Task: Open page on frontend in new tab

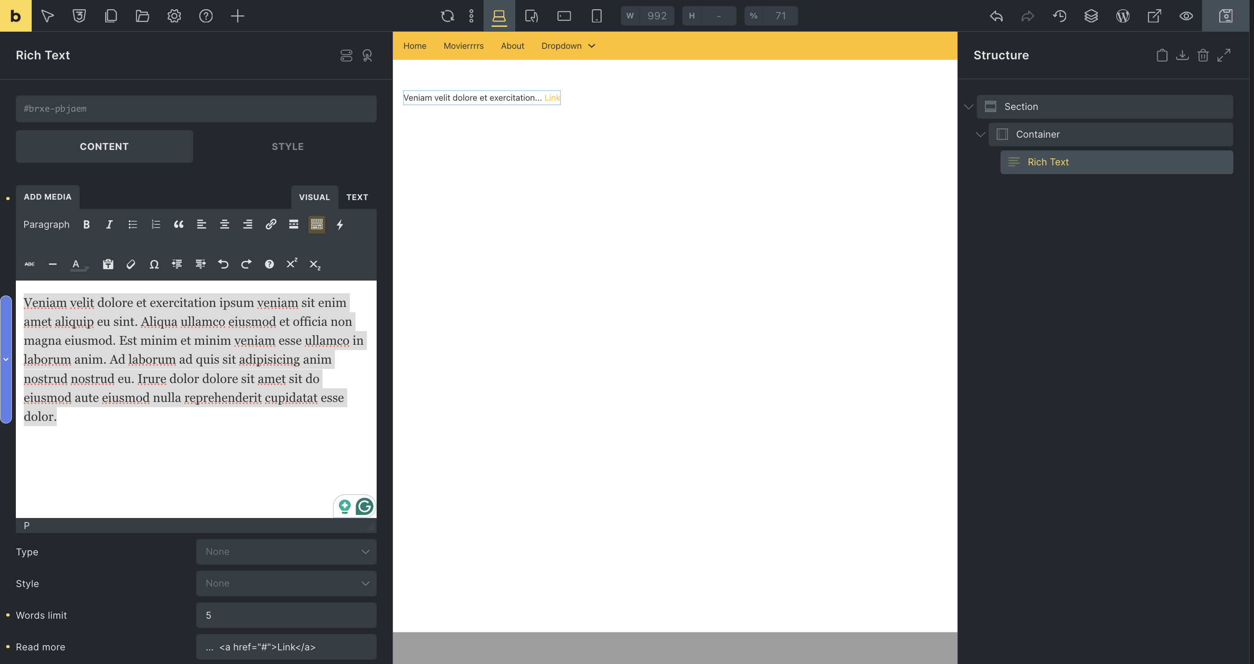Action: [x=1154, y=16]
